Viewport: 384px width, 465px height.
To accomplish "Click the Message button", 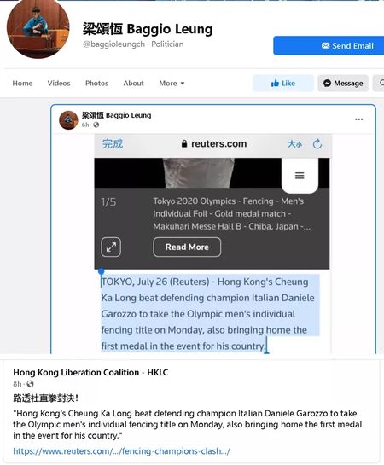I will [343, 84].
